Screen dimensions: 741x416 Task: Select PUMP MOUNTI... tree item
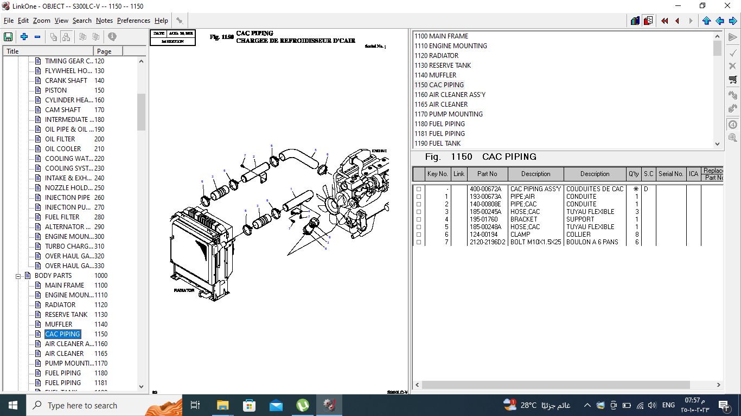pos(69,363)
